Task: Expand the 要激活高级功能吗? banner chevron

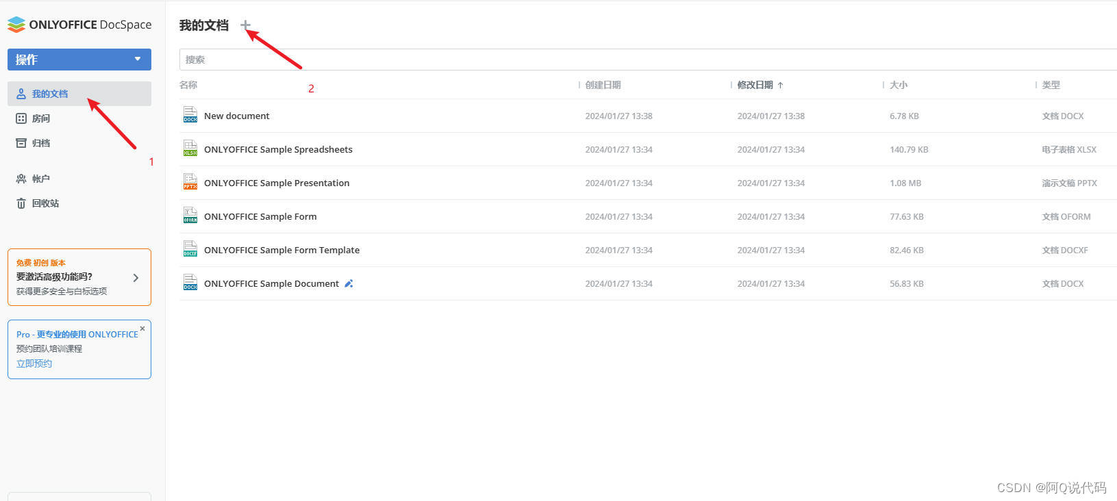Action: (x=136, y=277)
